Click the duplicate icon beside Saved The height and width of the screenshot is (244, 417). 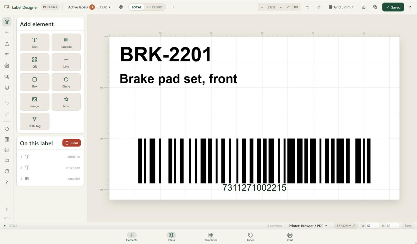tap(375, 7)
